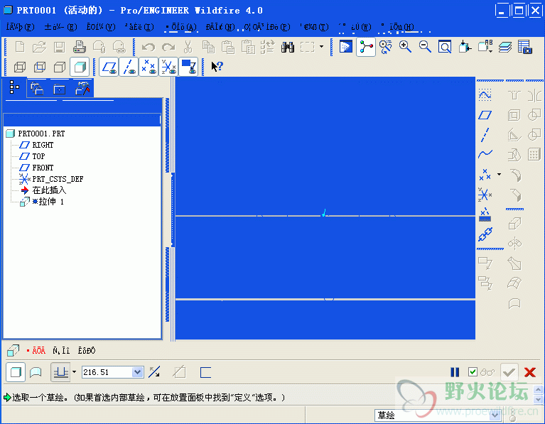Image resolution: width=545 pixels, height=424 pixels.
Task: Click the Redo arrow icon
Action: [168, 47]
